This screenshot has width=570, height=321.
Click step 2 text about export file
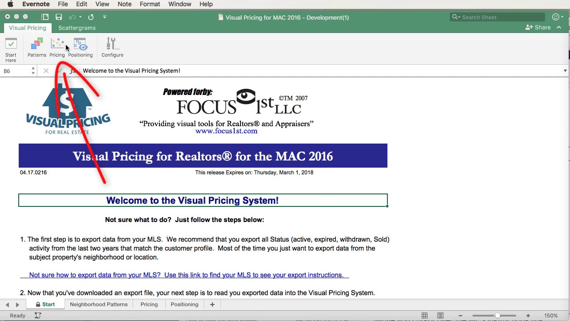point(198,293)
